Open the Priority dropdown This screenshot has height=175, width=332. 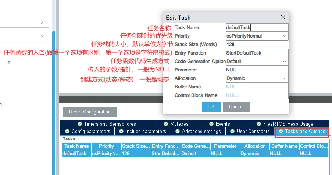[x=257, y=36]
